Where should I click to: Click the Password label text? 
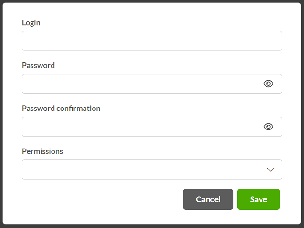[x=38, y=65]
